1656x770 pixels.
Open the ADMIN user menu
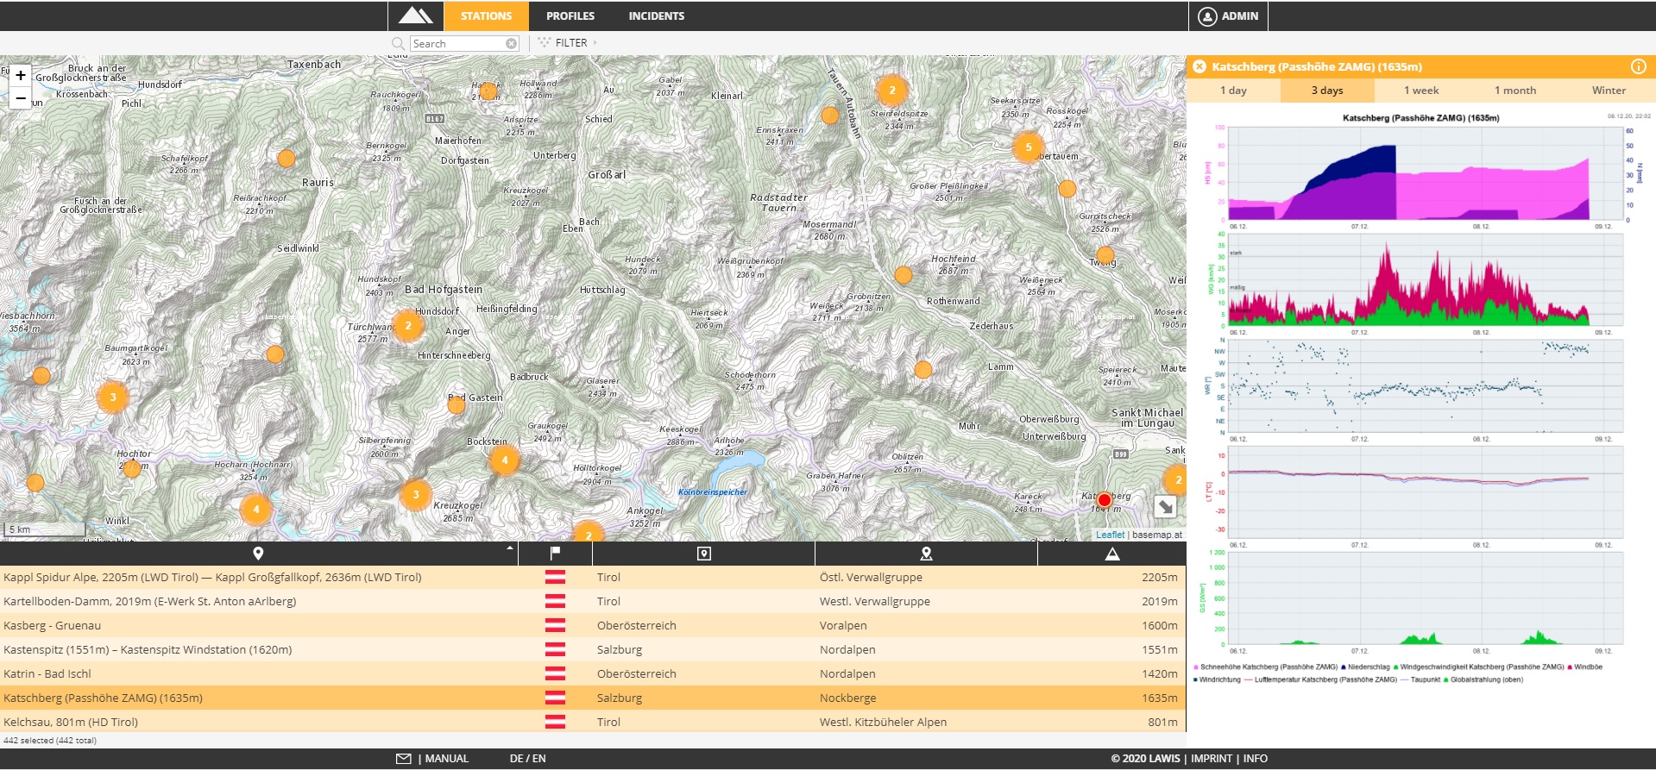coord(1229,16)
